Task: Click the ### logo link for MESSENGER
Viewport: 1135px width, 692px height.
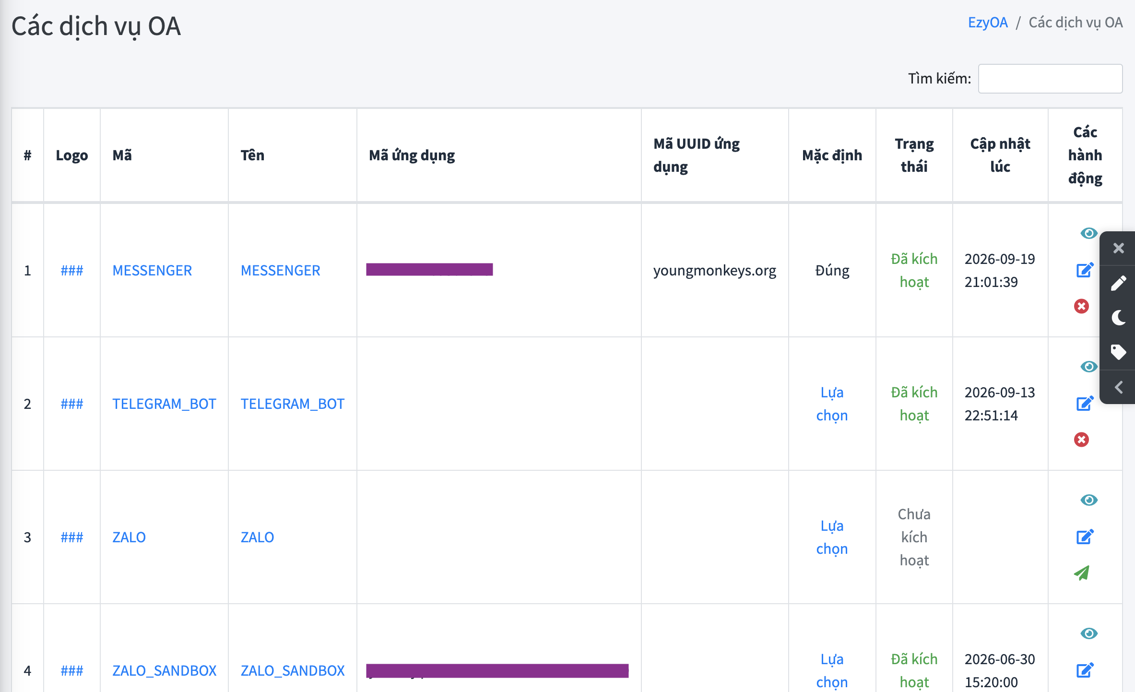Action: (72, 270)
